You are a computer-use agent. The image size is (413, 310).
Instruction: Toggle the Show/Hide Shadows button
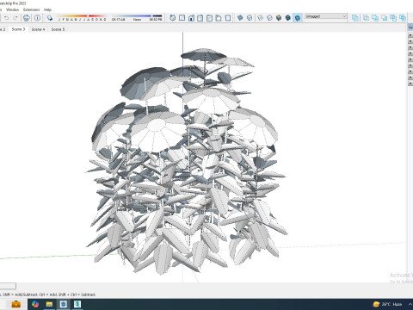pos(50,18)
